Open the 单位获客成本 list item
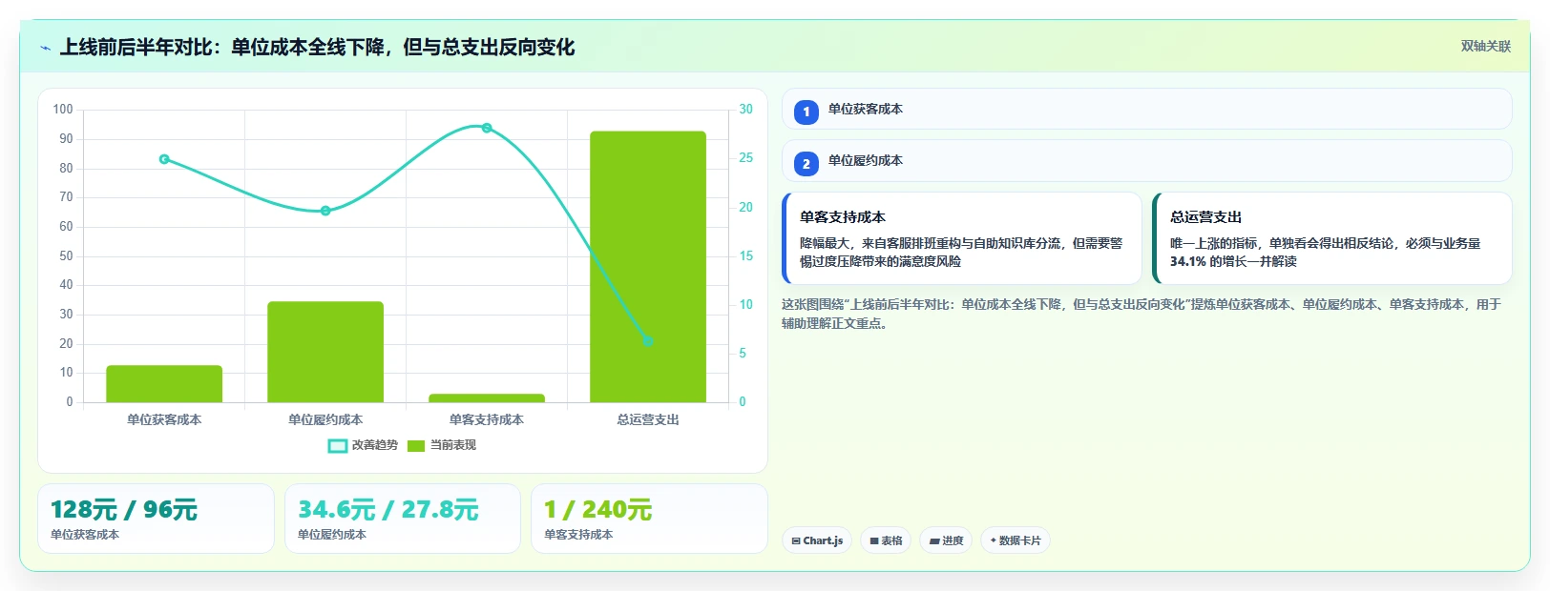This screenshot has height=591, width=1550. coord(1146,109)
